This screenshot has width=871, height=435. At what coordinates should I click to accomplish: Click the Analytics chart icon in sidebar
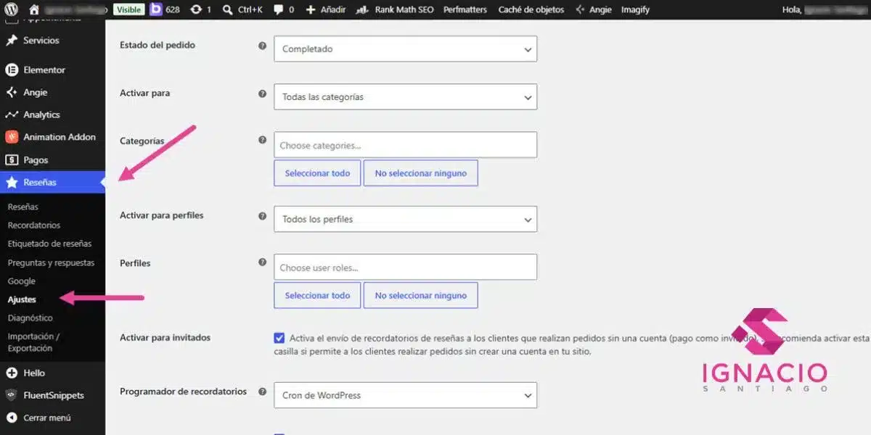tap(12, 115)
